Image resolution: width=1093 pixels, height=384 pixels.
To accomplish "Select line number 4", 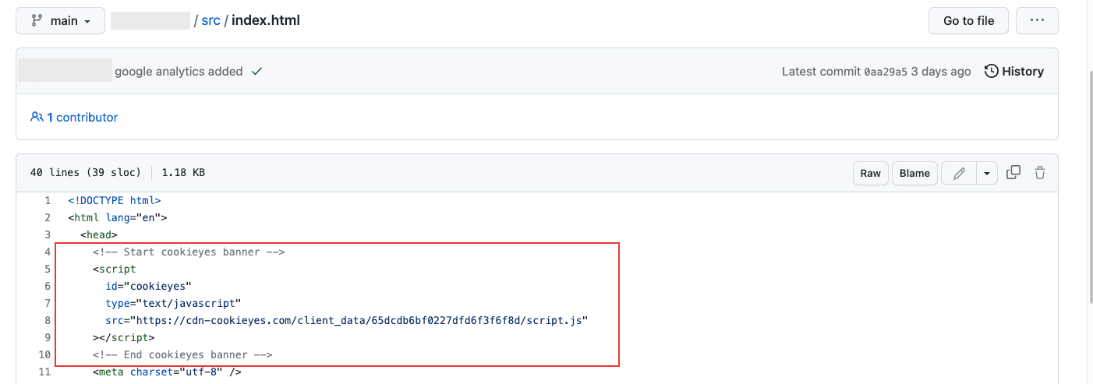I will click(48, 252).
